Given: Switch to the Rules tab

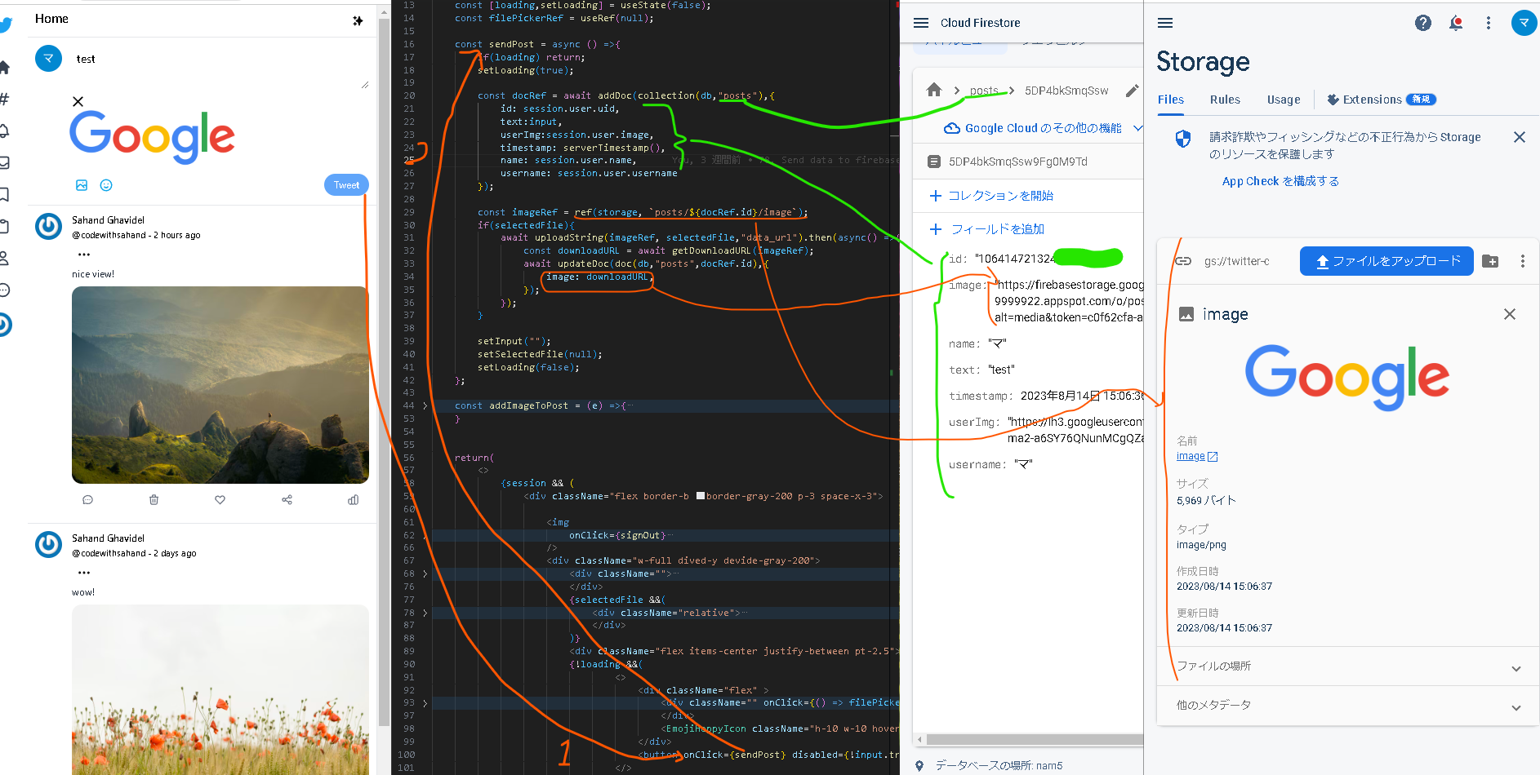Looking at the screenshot, I should point(1225,100).
